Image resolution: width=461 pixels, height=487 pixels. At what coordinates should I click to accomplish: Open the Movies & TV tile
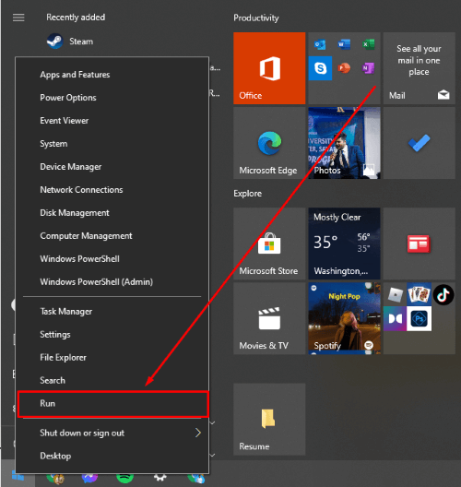pos(269,318)
